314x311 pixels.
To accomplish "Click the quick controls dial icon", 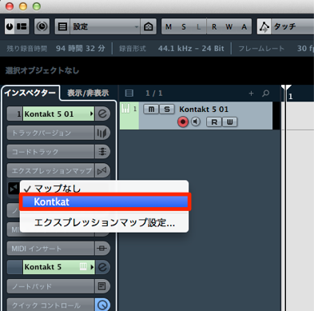I will [x=102, y=305].
